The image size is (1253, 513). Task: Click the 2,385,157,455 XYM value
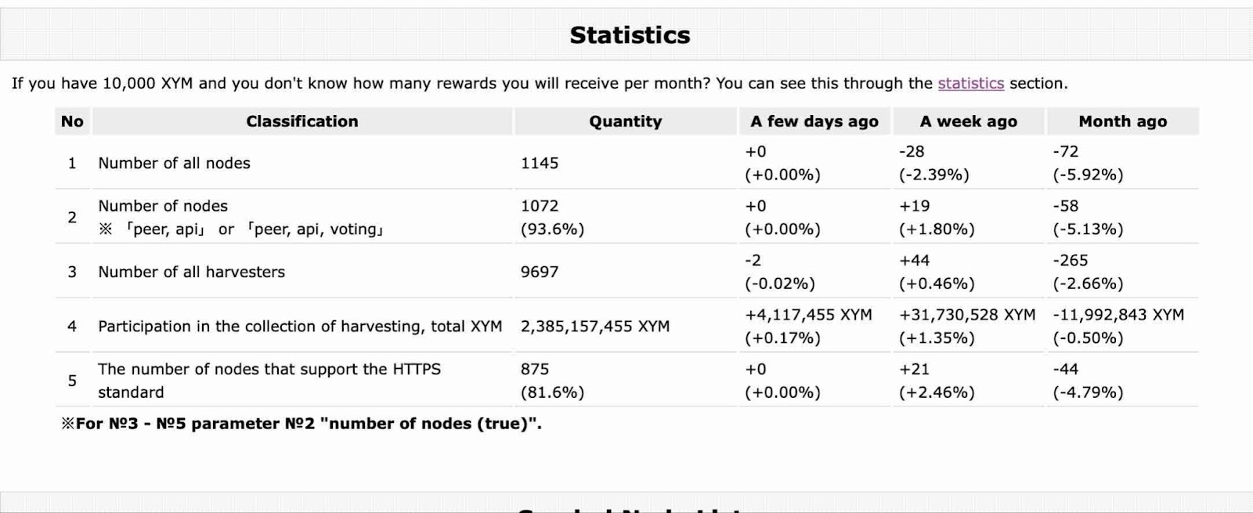point(595,326)
